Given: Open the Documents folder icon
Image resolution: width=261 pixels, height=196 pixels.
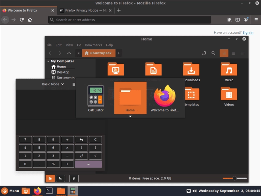Looking at the screenshot, I should pyautogui.click(x=153, y=69).
